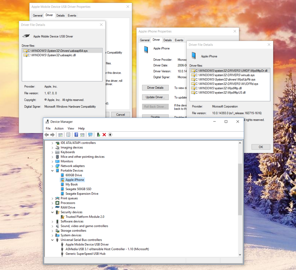The width and height of the screenshot is (296, 270).
Task: Select Trusted Platform Module 2.0 device
Action: point(85,217)
